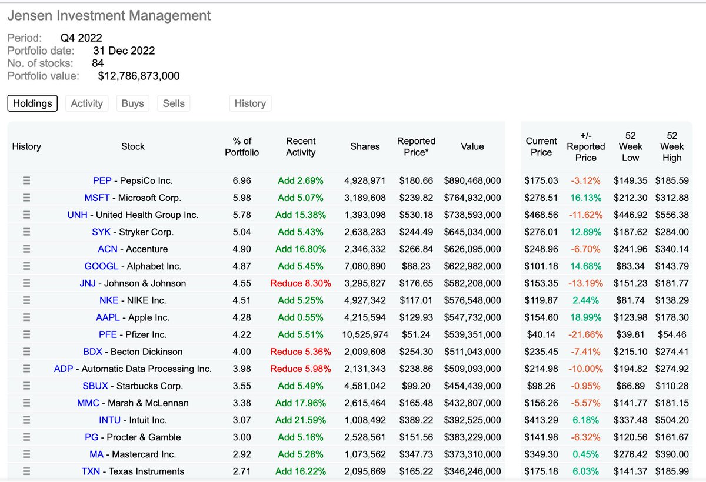Click the '$413.29' current price cell
This screenshot has width=706, height=482.
(541, 420)
